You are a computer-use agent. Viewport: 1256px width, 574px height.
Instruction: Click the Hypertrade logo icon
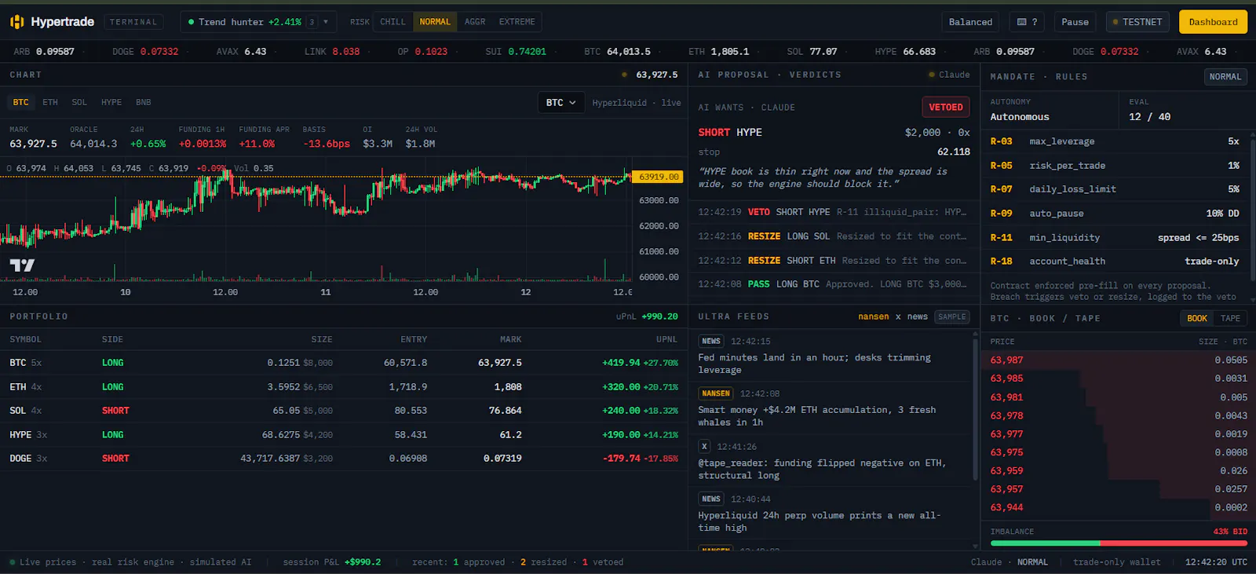pyautogui.click(x=16, y=22)
